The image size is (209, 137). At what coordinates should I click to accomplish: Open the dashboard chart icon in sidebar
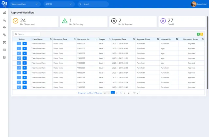point(4,12)
